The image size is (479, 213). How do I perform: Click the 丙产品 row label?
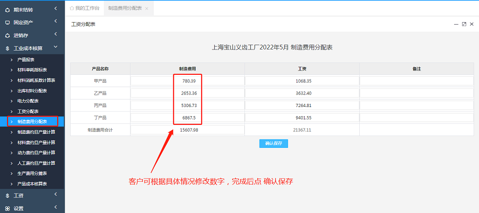click(100, 105)
